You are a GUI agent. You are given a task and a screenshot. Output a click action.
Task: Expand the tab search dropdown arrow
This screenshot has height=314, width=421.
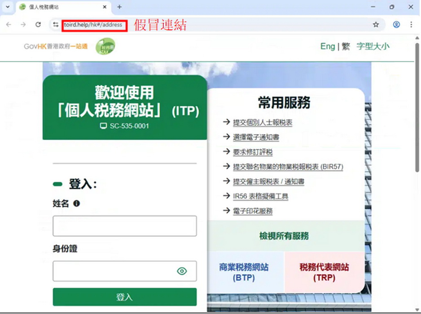coord(7,7)
